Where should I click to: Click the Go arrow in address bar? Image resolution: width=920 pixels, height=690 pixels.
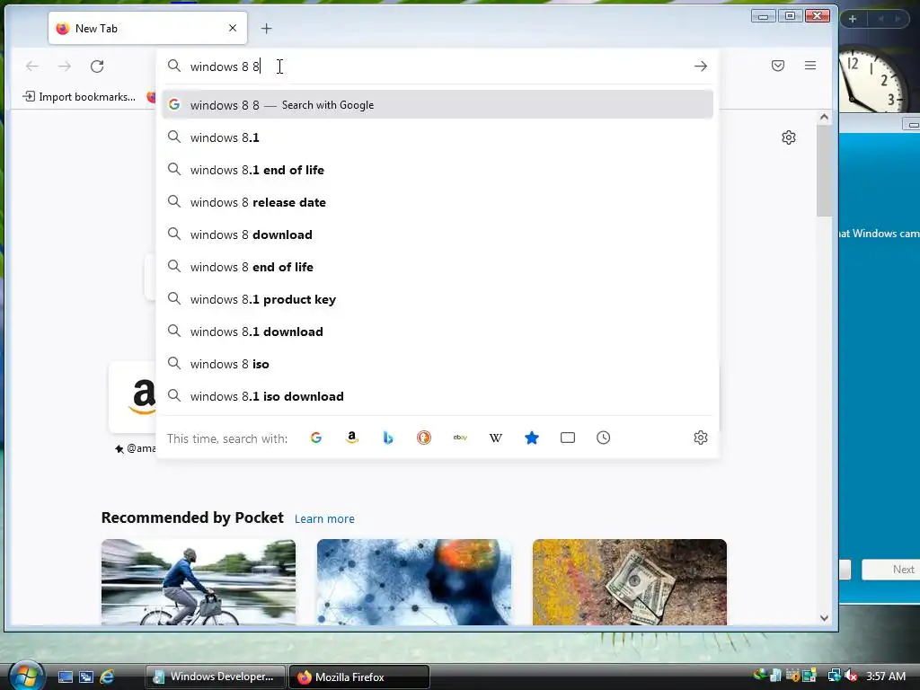coord(701,66)
